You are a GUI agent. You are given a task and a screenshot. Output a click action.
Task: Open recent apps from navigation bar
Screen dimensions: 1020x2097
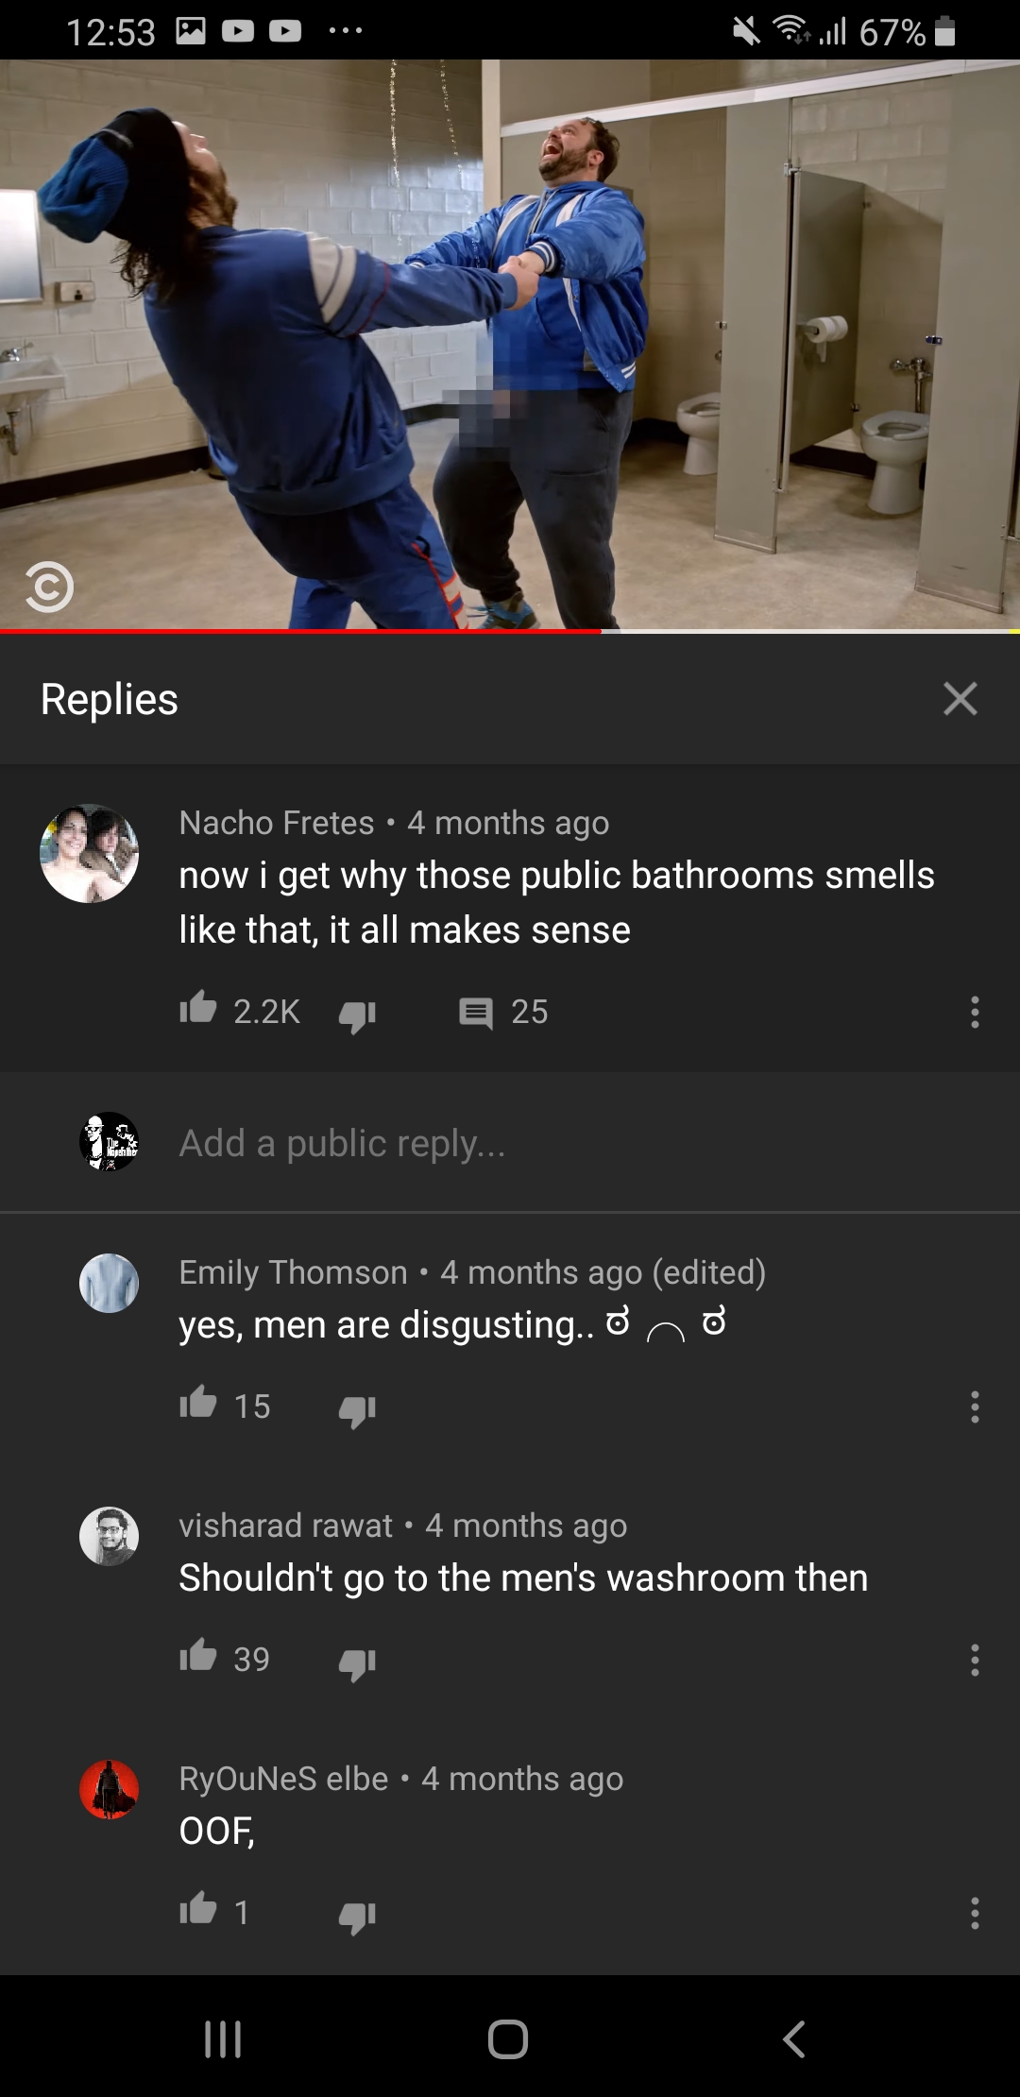[x=223, y=2038]
